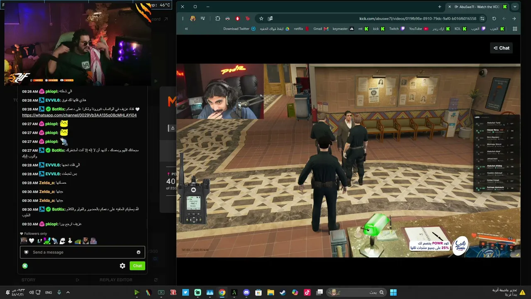Open the Gmail bookmark
The height and width of the screenshot is (299, 531).
321,29
